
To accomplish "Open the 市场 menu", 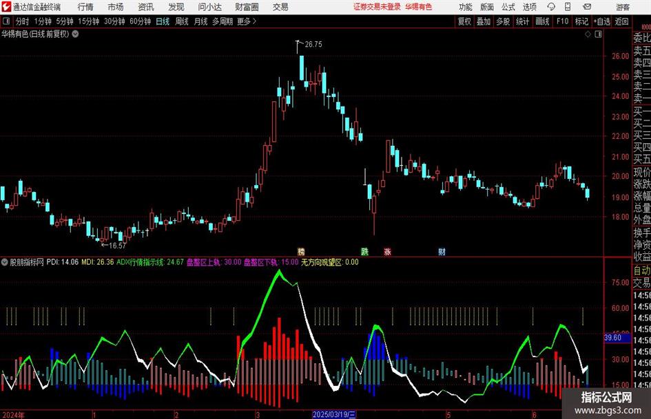I will coord(116,7).
